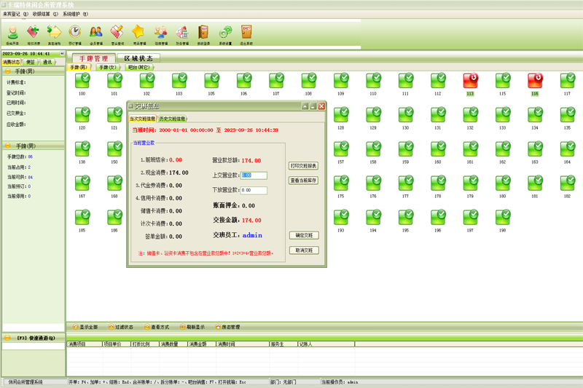Click the 系统设置 green gears icon
The height and width of the screenshot is (388, 583).
point(226,33)
